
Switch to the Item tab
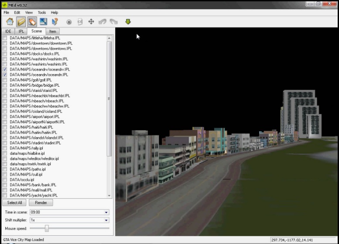coord(52,31)
